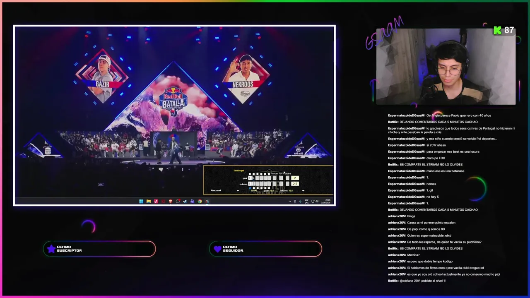
Task: Click the Red Bull Batalla logo
Action: tap(173, 101)
